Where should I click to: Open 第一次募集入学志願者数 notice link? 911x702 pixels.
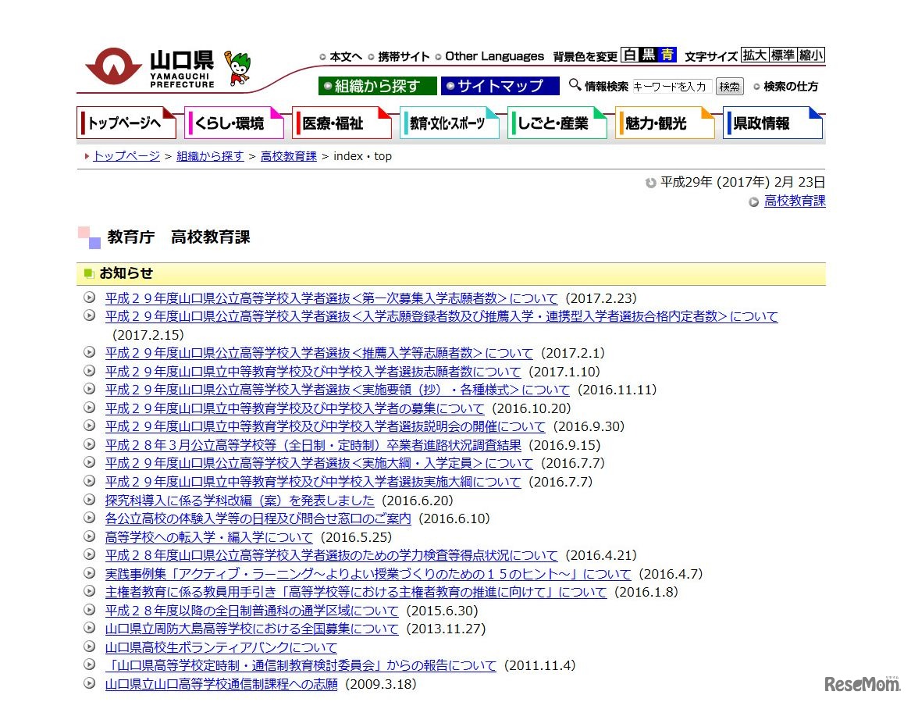point(331,298)
